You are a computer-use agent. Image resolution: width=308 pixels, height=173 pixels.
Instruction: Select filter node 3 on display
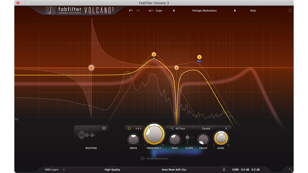click(x=176, y=68)
